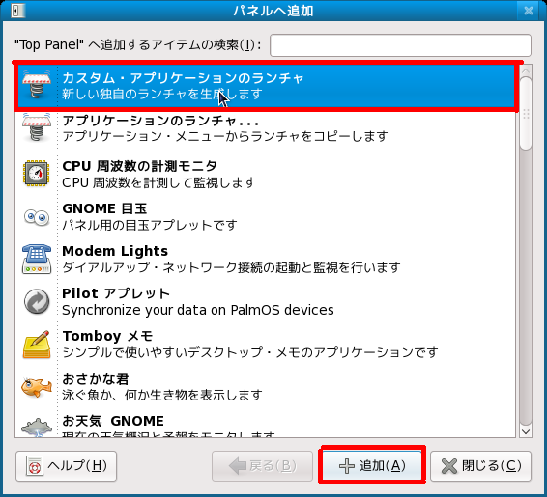Select 'おさかな君' title
Viewport: 547px width, 497px height.
coord(96,378)
